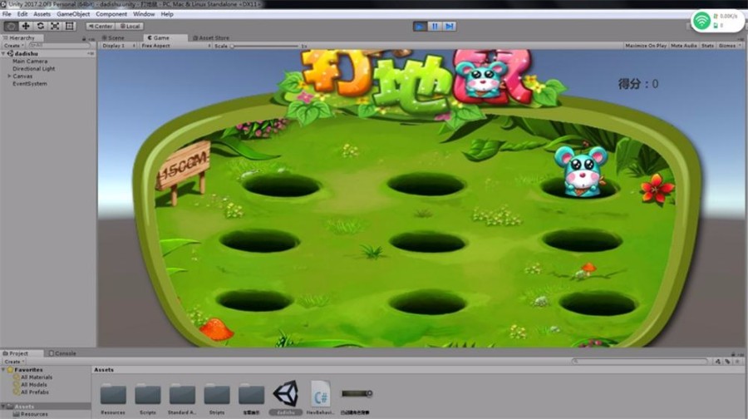The height and width of the screenshot is (419, 748).
Task: Click search-by-type icon in Project panel
Action: (x=718, y=362)
